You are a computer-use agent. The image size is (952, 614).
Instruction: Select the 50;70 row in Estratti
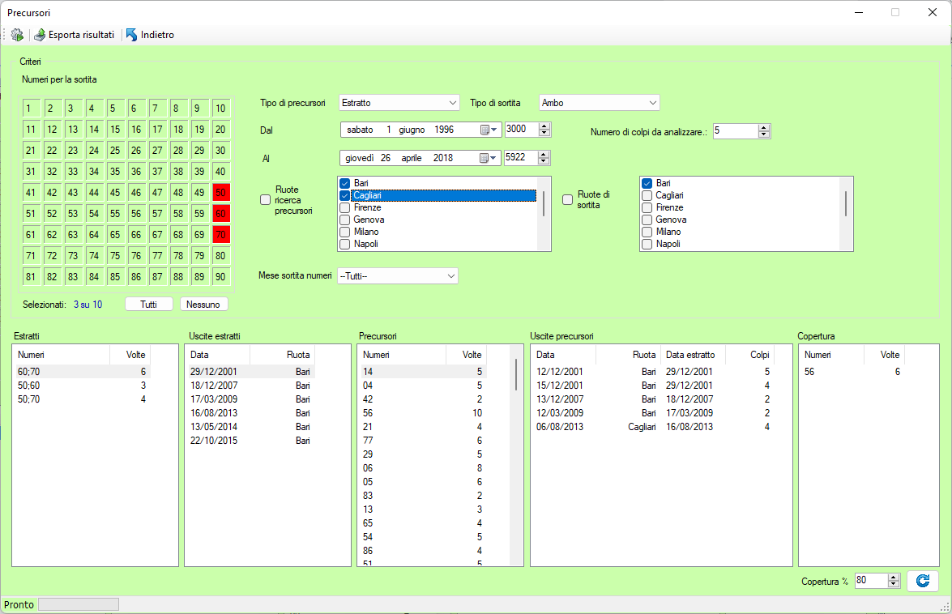82,400
